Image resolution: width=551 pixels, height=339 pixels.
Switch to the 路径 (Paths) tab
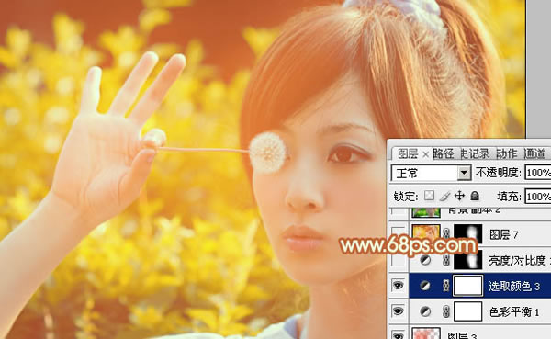(x=443, y=153)
